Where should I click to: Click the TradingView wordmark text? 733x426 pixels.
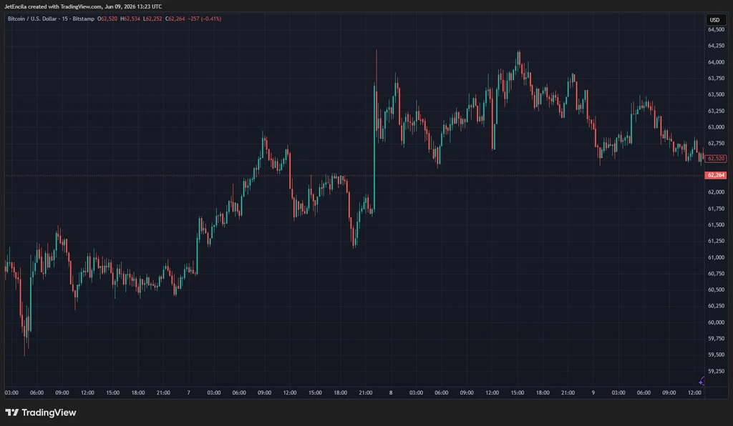click(x=49, y=412)
